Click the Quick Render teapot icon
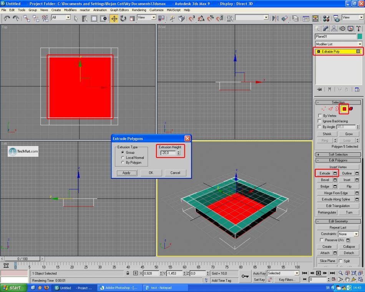This screenshot has width=365, height=292. coord(337,18)
